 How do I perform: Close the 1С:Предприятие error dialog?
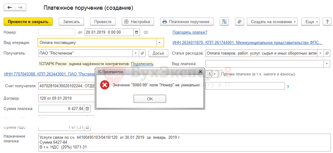click(x=200, y=72)
